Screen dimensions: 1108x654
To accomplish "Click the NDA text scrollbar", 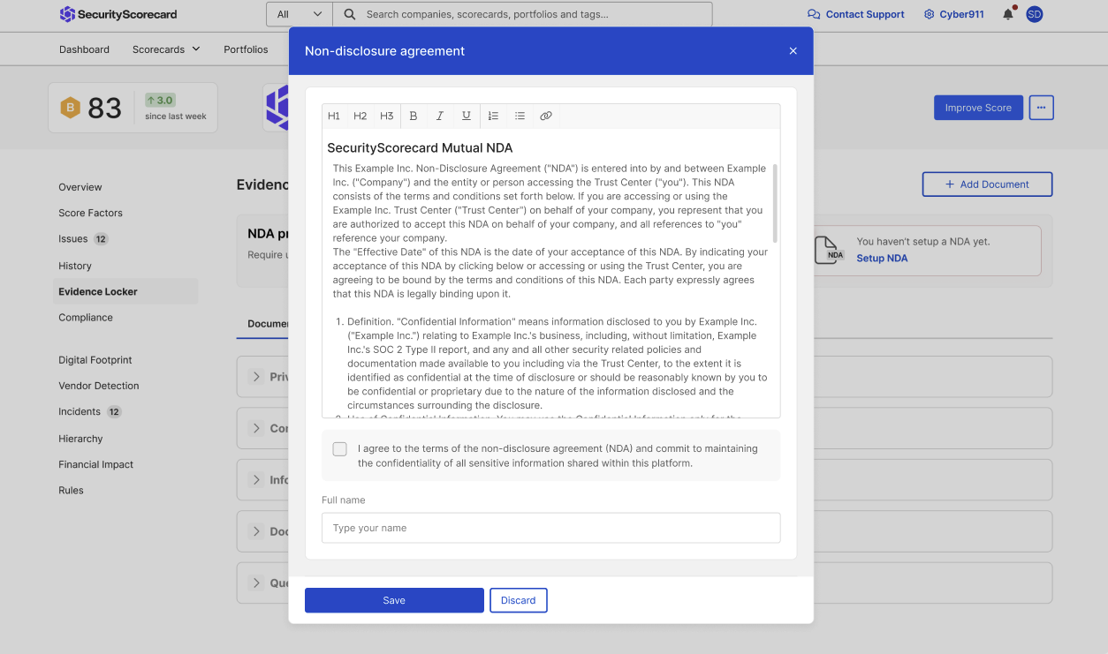I will coord(775,203).
